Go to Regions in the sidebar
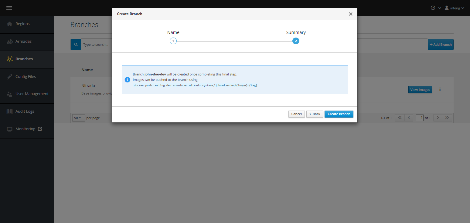Image resolution: width=470 pixels, height=223 pixels. [27, 24]
